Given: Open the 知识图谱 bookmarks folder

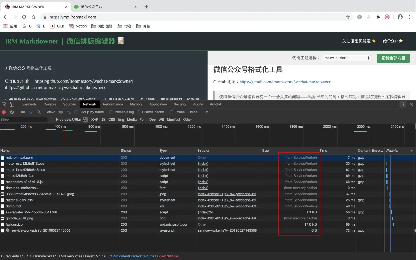Looking at the screenshot, I should coord(102,26).
